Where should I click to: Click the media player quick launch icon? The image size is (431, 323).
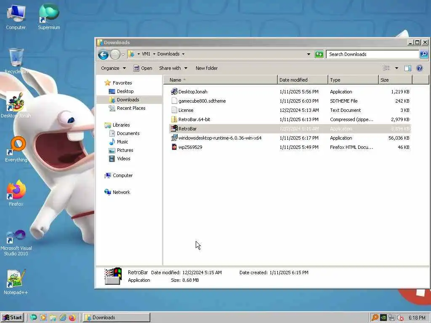click(43, 318)
